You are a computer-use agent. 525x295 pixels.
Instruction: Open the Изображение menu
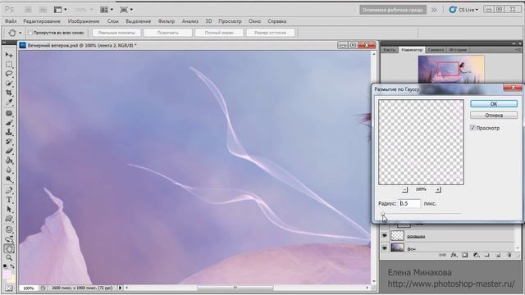(x=84, y=21)
